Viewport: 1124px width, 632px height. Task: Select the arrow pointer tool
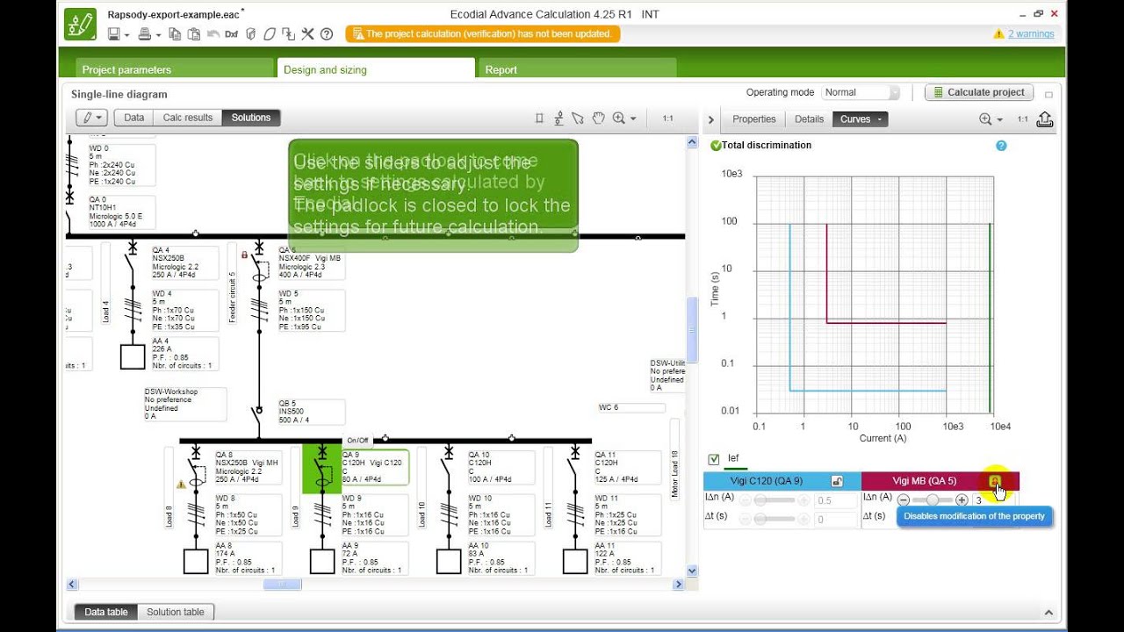click(578, 118)
